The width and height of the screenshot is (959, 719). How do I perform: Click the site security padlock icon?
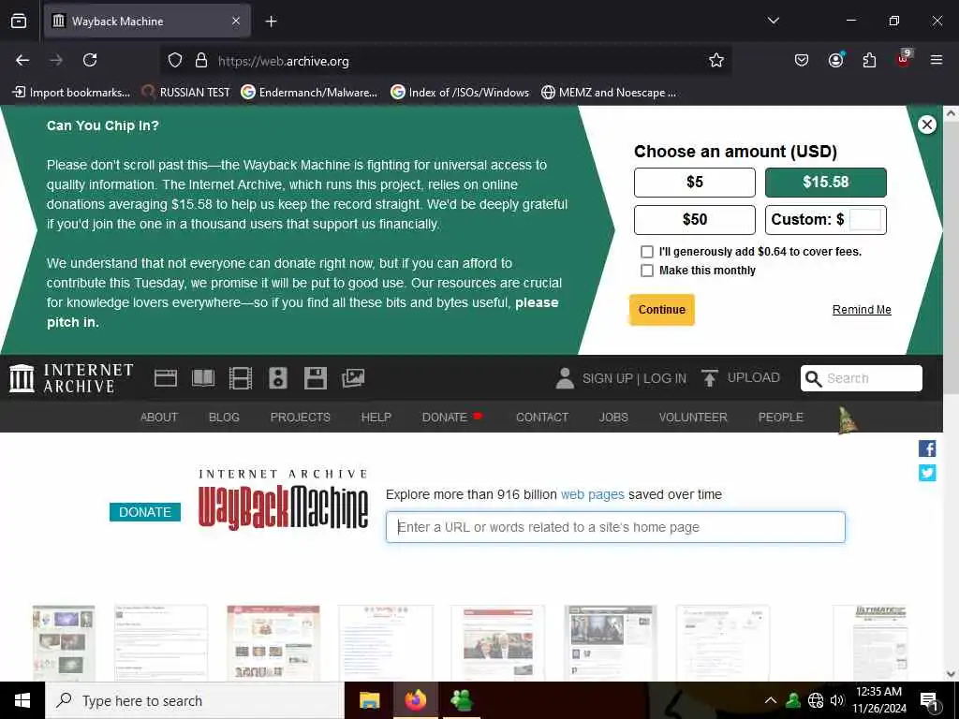point(201,61)
